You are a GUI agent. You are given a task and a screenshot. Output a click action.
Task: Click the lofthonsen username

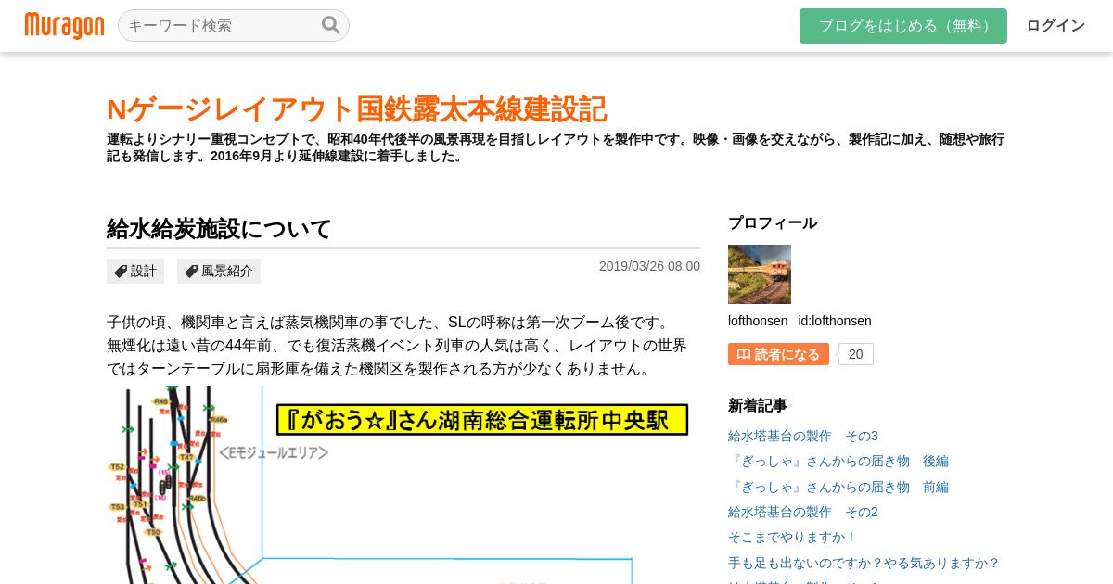(x=758, y=321)
